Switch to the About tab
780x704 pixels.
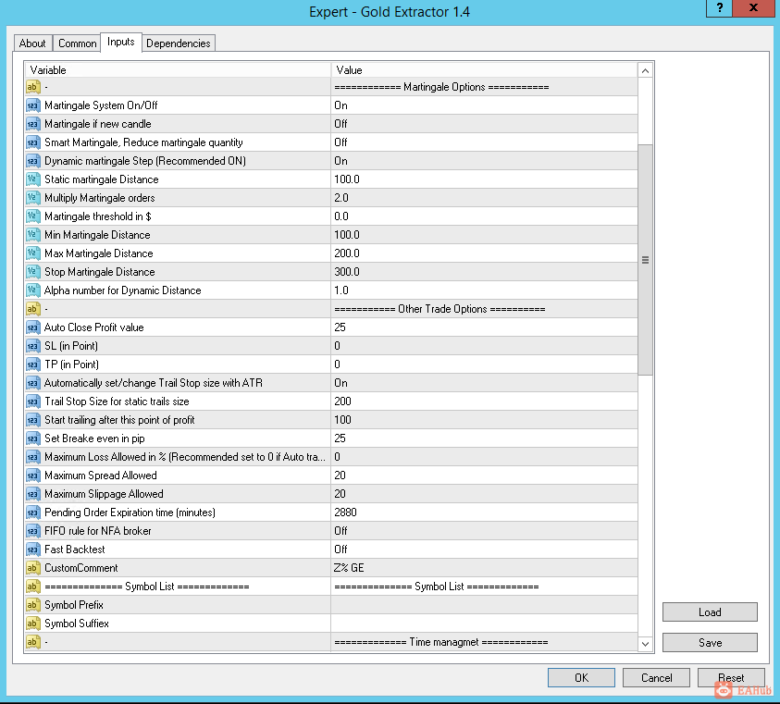(32, 43)
